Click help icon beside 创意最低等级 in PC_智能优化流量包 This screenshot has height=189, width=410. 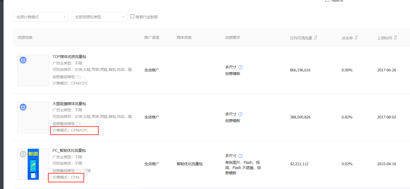click(x=78, y=171)
